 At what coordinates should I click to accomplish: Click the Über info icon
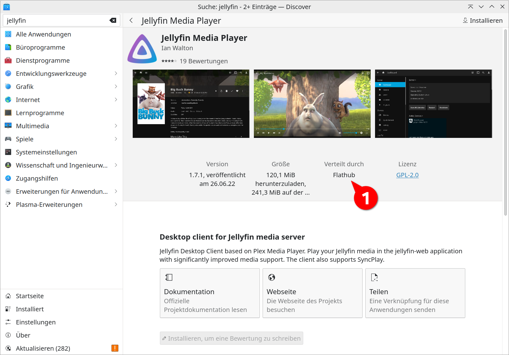8,335
